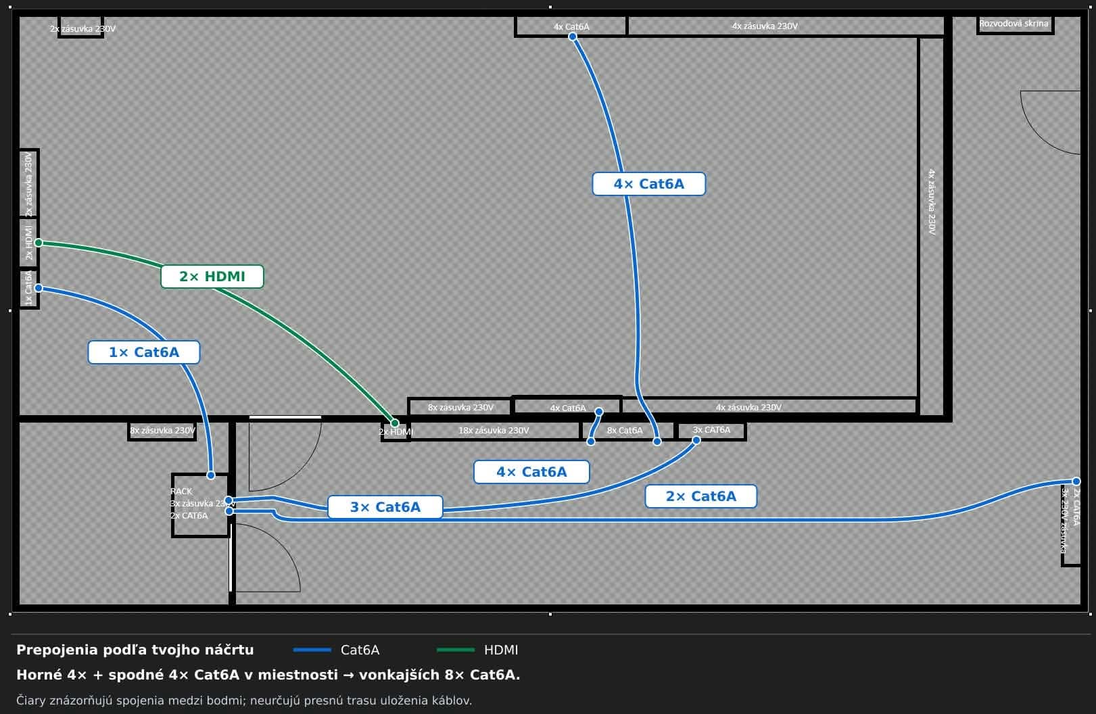1096x714 pixels.
Task: Click '4× Cat6A' pill on the long vertical cable
Action: click(x=648, y=184)
